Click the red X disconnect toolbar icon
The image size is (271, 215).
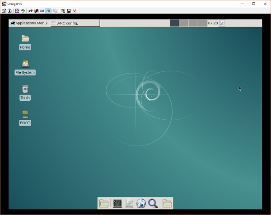[75, 10]
